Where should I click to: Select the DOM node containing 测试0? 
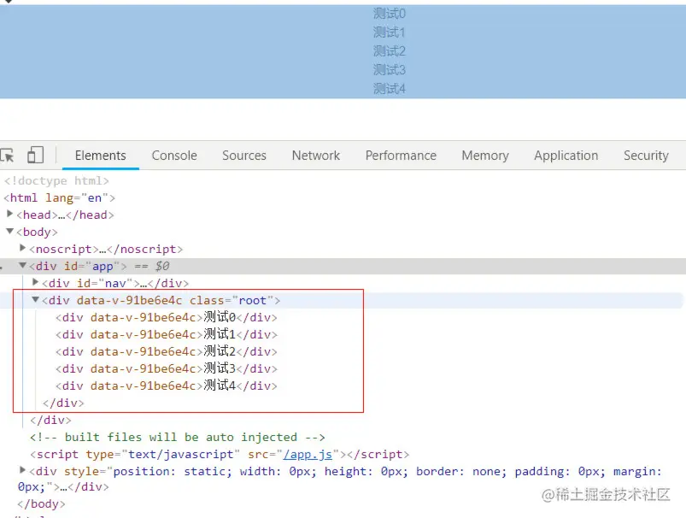pos(167,317)
